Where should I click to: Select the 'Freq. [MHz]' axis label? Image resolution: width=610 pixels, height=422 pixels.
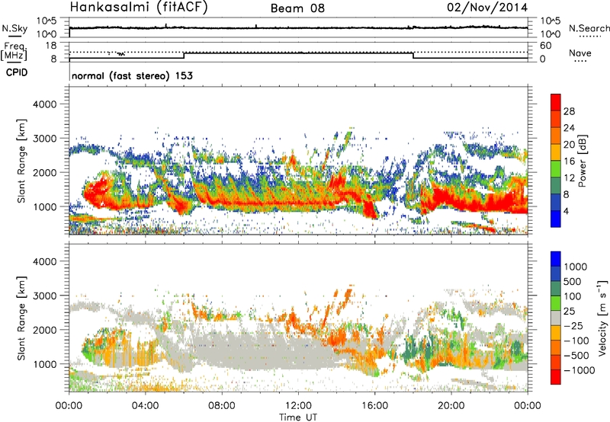(x=14, y=52)
